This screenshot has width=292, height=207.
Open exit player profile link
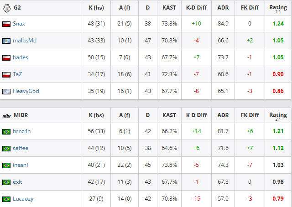point(17,182)
